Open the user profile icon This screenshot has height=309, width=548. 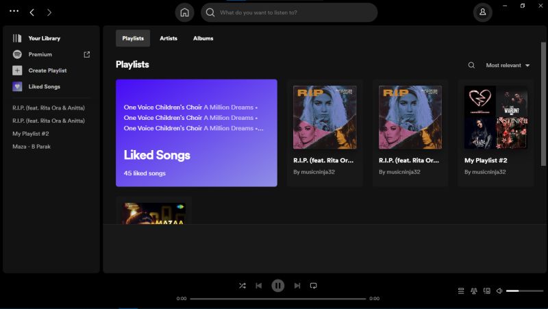point(483,12)
